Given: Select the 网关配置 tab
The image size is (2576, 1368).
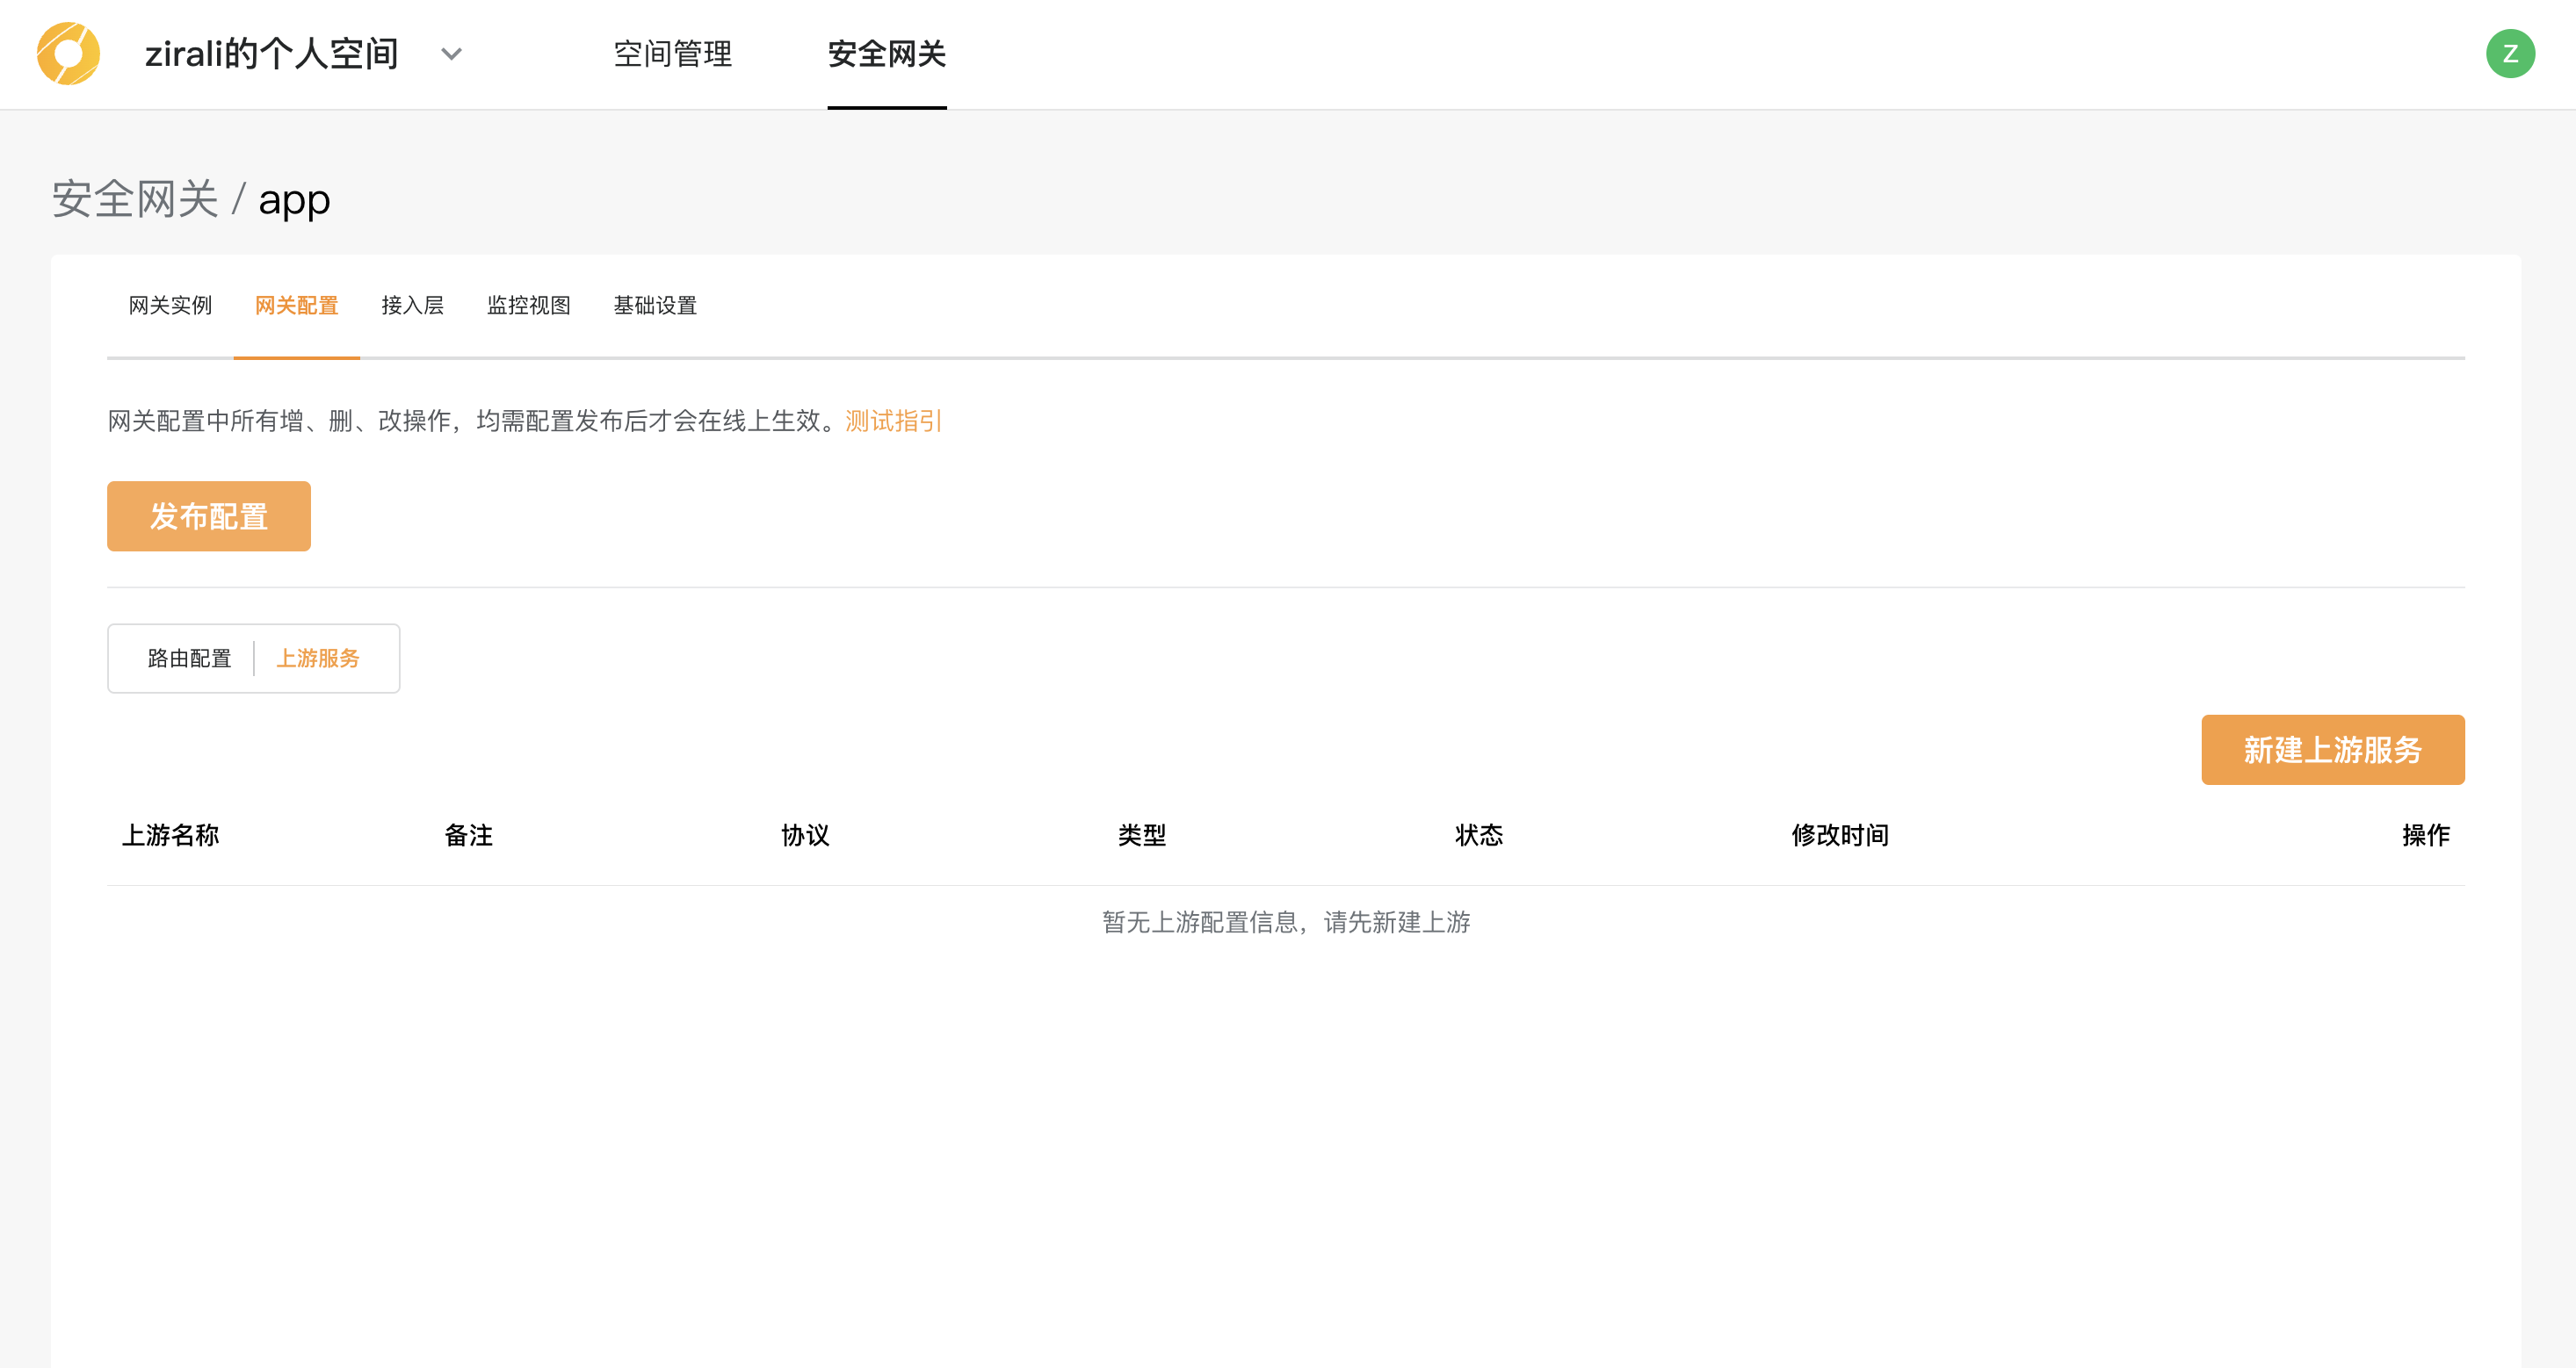Looking at the screenshot, I should (x=296, y=306).
